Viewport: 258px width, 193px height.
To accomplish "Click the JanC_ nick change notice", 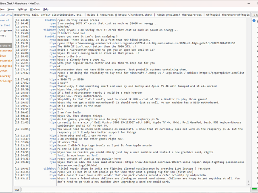I will point(77,156).
